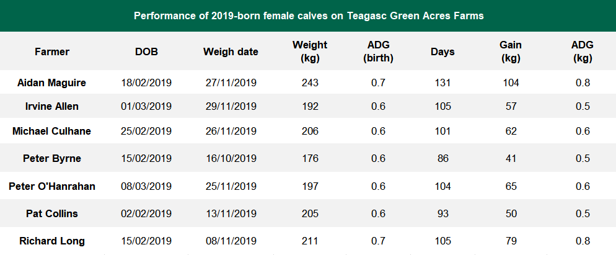Image resolution: width=616 pixels, height=255 pixels.
Task: Click the Michael Culhane farmer cell
Action: click(x=52, y=131)
